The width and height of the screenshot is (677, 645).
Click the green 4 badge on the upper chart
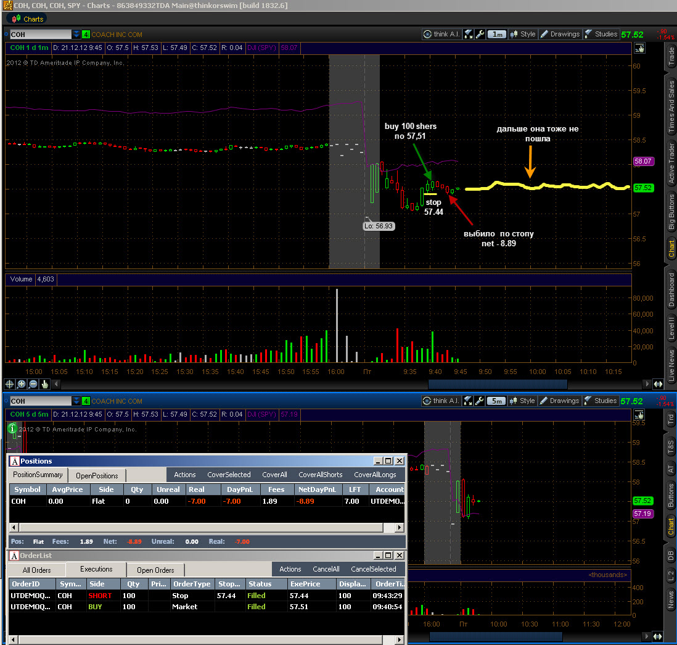86,34
